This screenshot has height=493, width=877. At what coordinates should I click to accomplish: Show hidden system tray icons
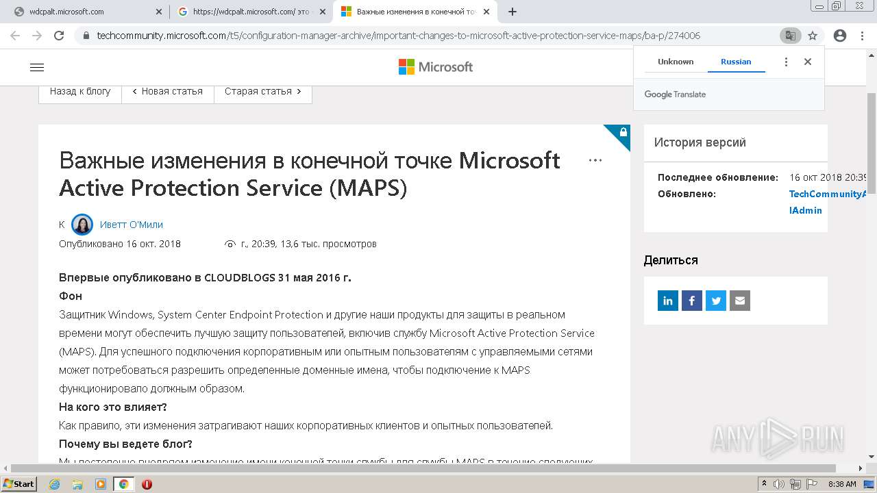click(x=765, y=484)
